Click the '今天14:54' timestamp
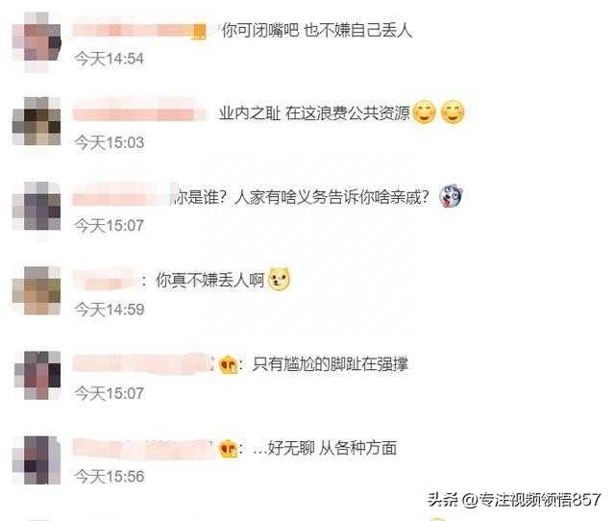This screenshot has width=615, height=521. click(x=110, y=59)
